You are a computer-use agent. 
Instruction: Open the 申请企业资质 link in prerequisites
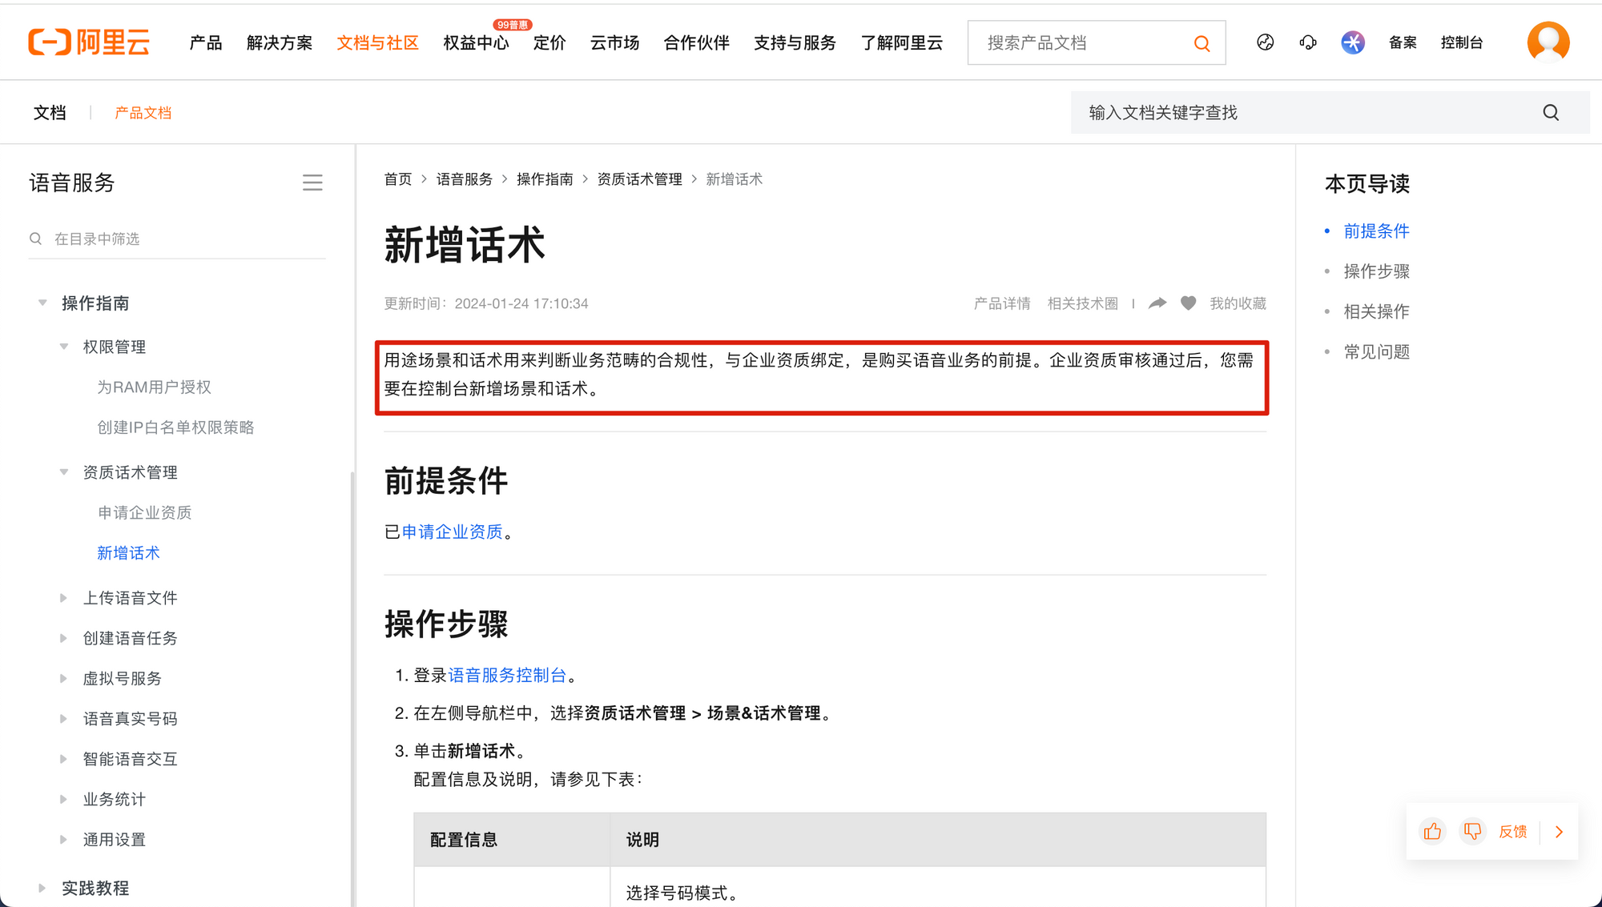click(453, 532)
